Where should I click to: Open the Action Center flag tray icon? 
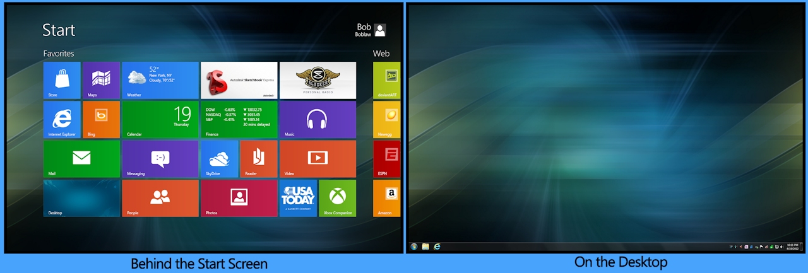point(761,247)
